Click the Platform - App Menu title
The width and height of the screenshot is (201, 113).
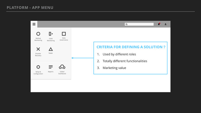point(30,8)
